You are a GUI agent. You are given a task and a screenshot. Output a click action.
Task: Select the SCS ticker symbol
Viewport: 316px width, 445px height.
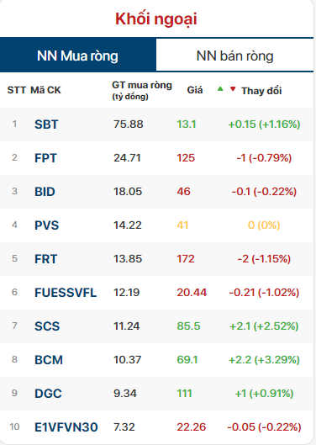[x=47, y=326]
